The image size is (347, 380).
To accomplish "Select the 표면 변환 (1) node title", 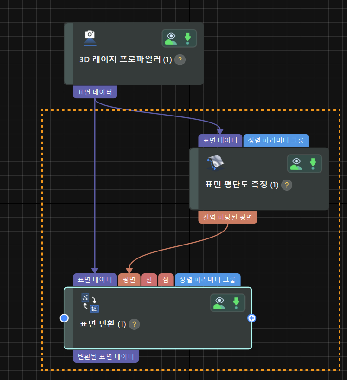I will click(x=103, y=324).
